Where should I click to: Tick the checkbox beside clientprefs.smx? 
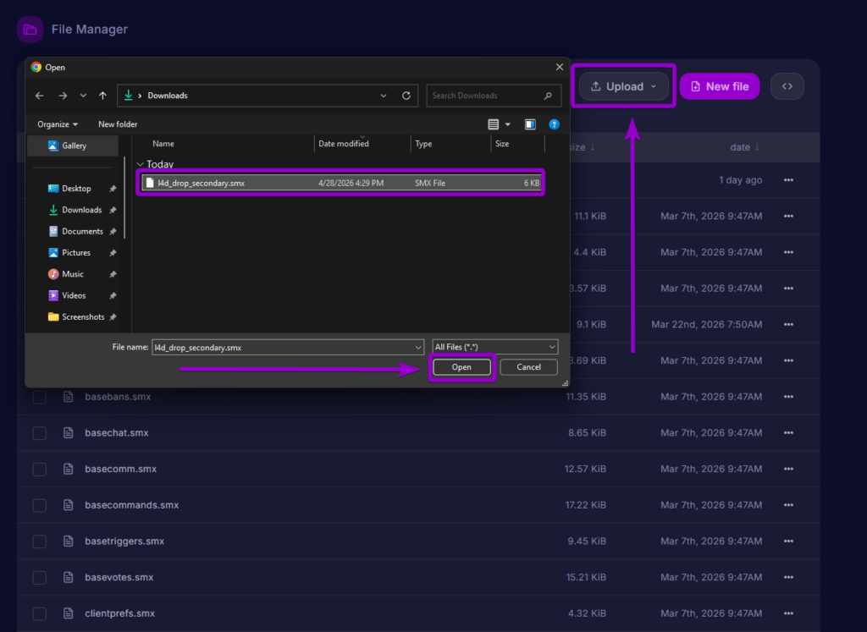pos(39,613)
